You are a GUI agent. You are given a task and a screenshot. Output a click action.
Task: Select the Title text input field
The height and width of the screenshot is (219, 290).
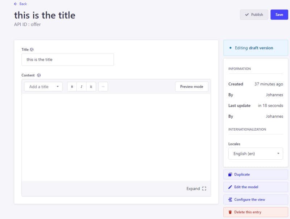click(67, 59)
